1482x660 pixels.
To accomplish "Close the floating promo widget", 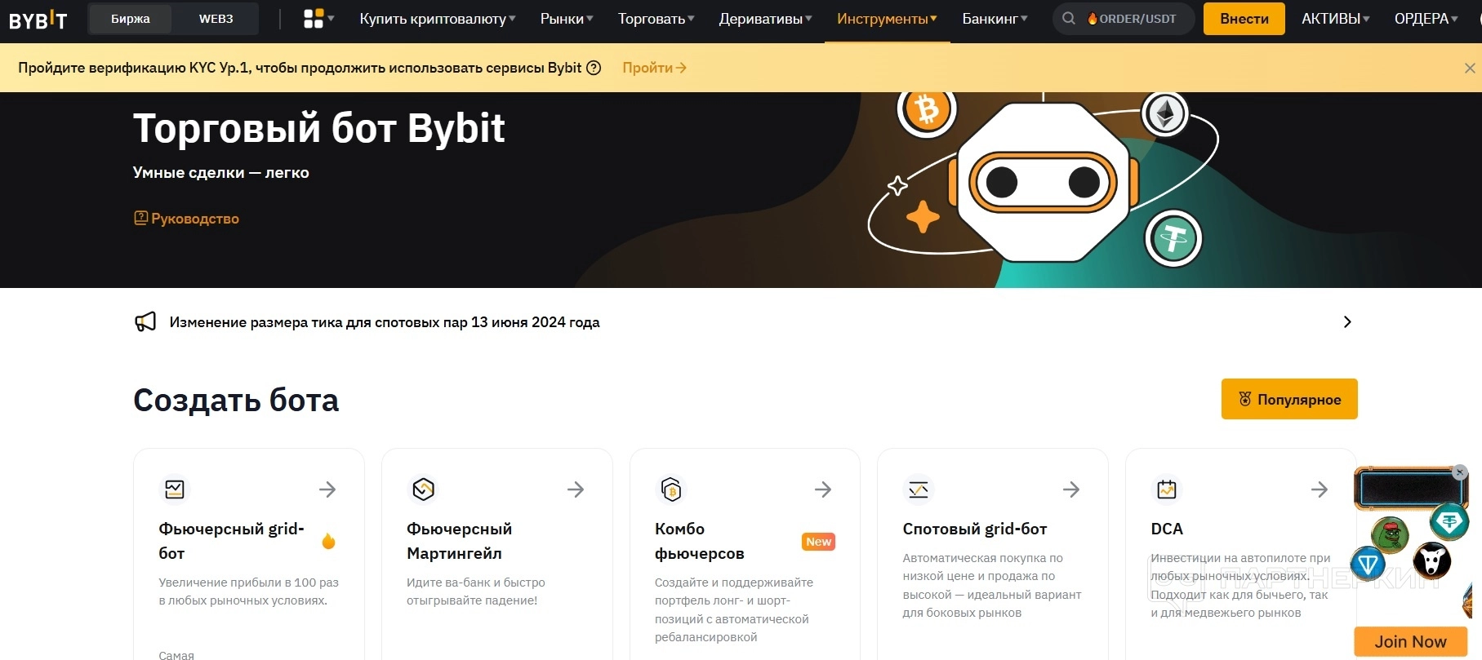I will pyautogui.click(x=1460, y=472).
